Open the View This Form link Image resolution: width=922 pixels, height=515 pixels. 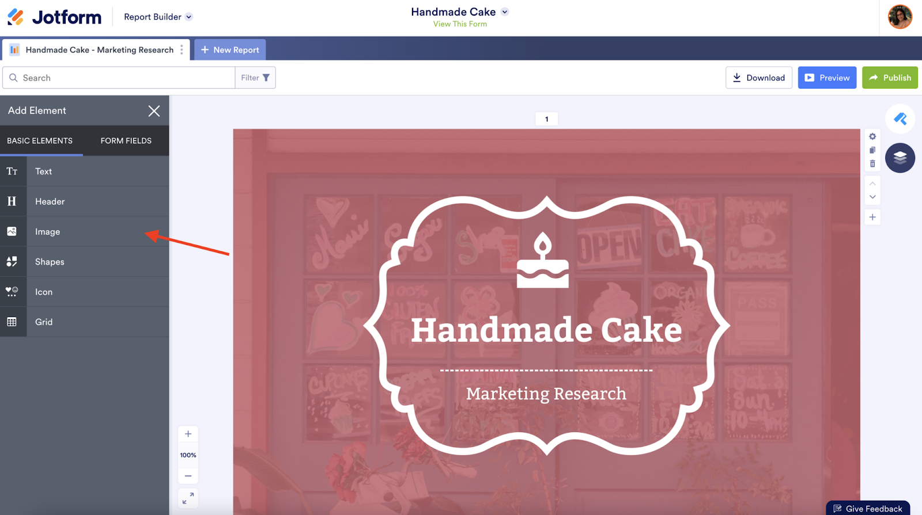(460, 24)
